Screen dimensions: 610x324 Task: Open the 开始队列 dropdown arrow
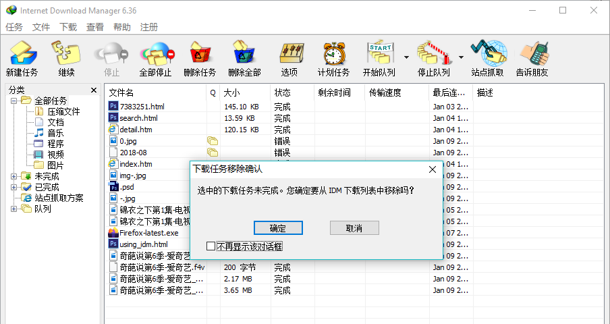[x=406, y=57]
